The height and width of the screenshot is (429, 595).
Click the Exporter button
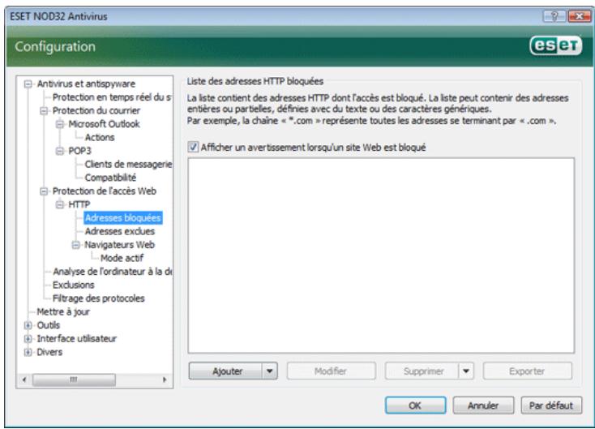coord(527,371)
